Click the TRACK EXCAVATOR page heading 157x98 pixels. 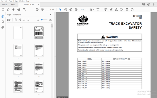click(125, 24)
